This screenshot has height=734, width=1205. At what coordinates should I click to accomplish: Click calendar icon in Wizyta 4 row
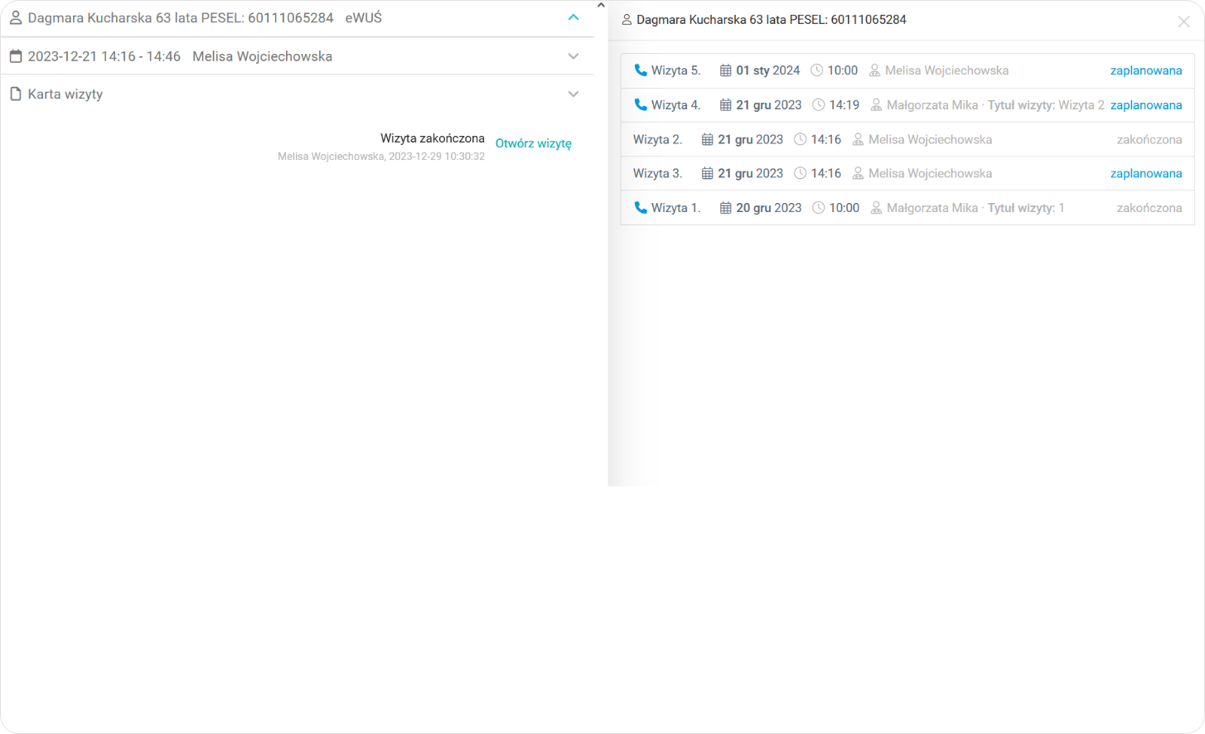pos(725,105)
